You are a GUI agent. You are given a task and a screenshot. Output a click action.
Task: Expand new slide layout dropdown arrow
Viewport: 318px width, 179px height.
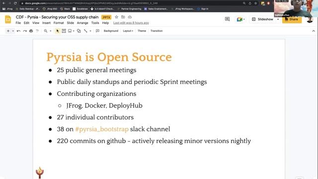point(13,31)
